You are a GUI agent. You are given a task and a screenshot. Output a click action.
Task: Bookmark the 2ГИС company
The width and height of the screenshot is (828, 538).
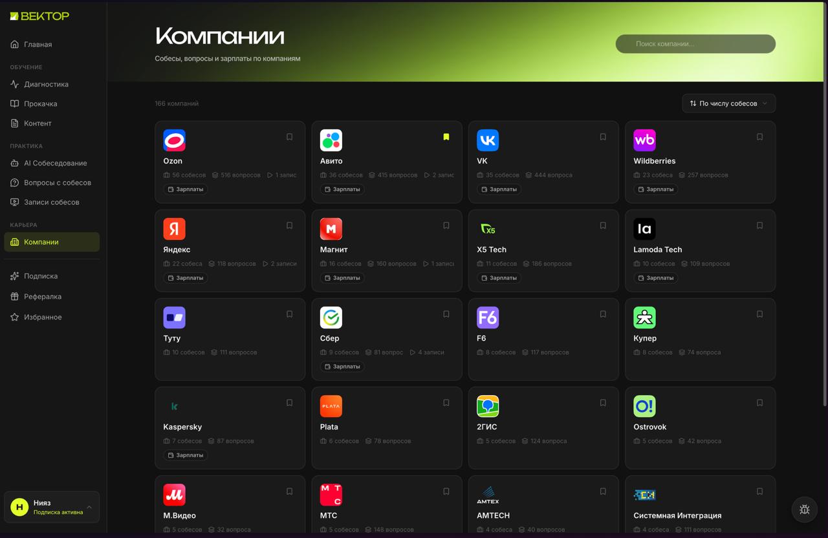603,403
